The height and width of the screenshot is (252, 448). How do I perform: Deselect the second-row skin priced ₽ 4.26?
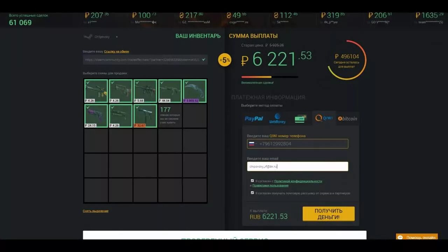121,116
